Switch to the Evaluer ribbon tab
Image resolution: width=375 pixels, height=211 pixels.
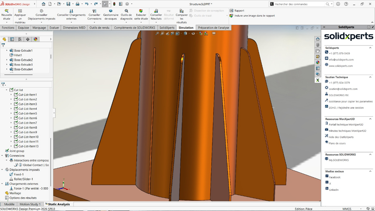[54, 28]
